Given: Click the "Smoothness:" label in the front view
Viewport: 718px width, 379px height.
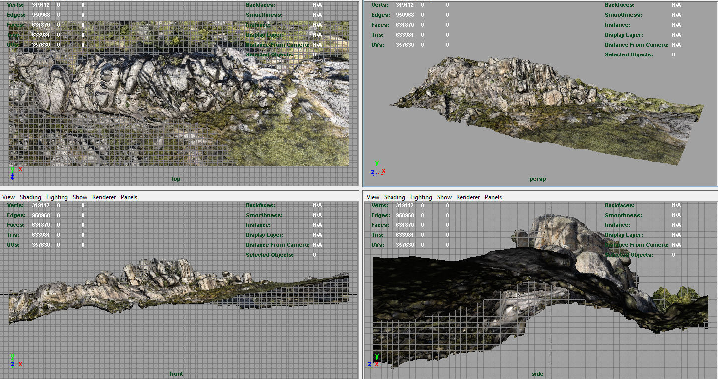Looking at the screenshot, I should [x=264, y=215].
